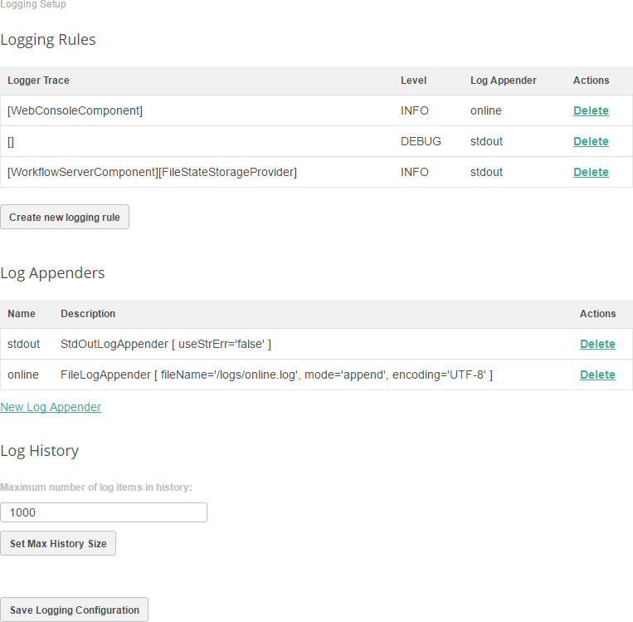This screenshot has width=633, height=622.
Task: Click the Name column header in Log Appenders
Action: coord(22,314)
